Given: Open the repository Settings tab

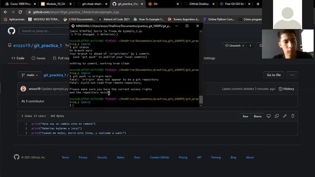Looking at the screenshot, I should (209, 58).
